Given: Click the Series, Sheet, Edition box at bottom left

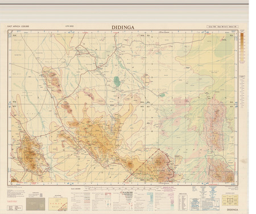Looking at the screenshot, I should [15, 208].
